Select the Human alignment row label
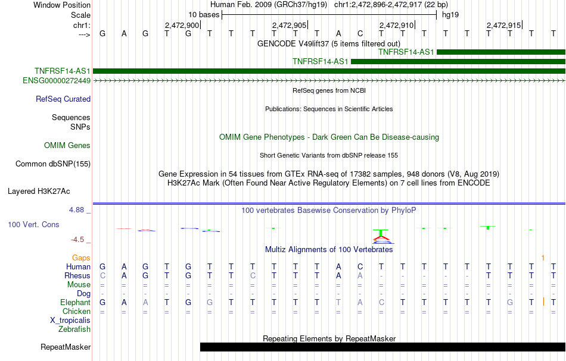The width and height of the screenshot is (566, 361). pos(78,267)
